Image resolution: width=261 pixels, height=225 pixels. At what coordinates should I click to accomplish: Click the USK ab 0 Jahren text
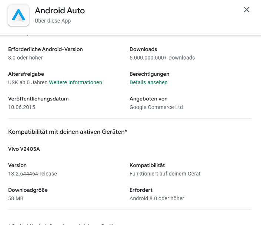(x=28, y=82)
